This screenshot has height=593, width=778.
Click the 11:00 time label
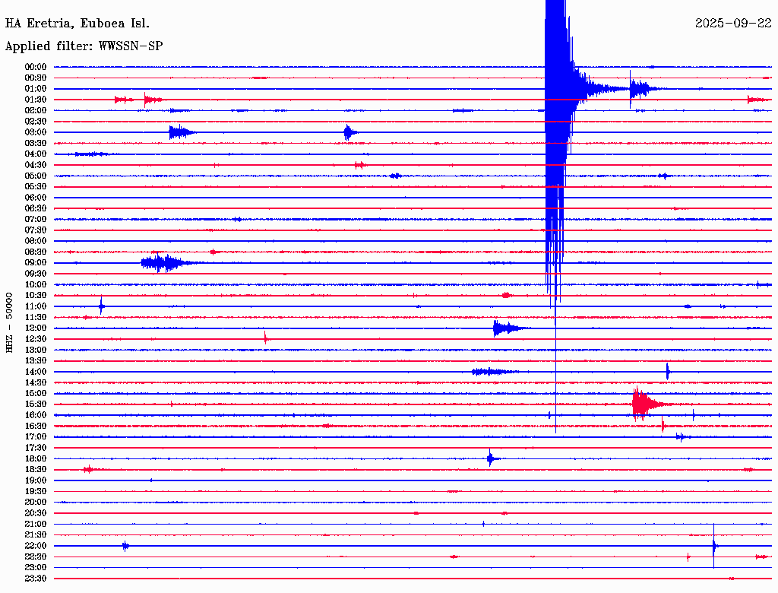[36, 306]
